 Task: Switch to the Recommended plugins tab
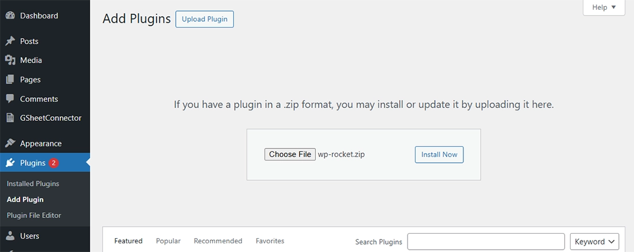(218, 241)
